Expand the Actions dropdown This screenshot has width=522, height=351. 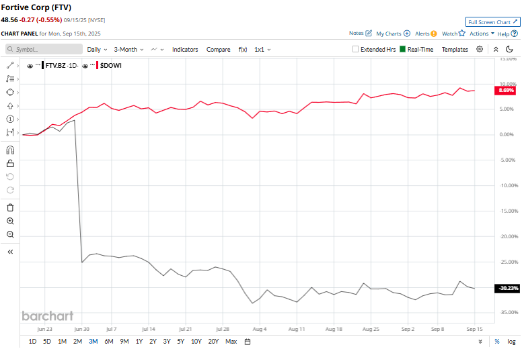point(482,34)
